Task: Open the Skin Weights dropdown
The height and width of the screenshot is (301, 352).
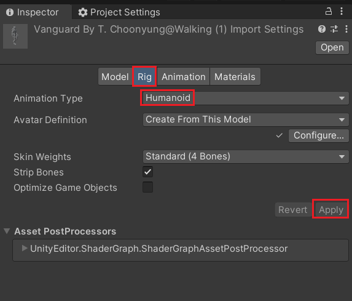Action: (246, 156)
